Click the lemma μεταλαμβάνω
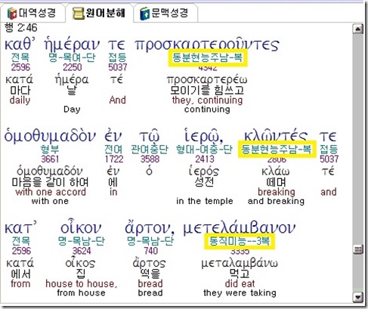The image size is (368, 309). click(x=240, y=264)
